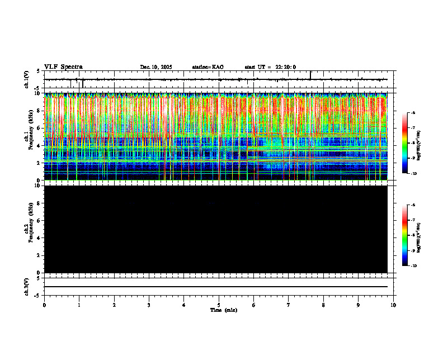Click the ch.1(V) waveform axis label
Image resolution: width=443 pixels, height=342 pixels.
coord(27,79)
